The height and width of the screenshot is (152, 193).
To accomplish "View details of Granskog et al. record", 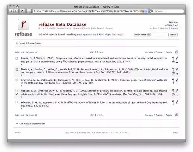I will (x=173, y=80).
